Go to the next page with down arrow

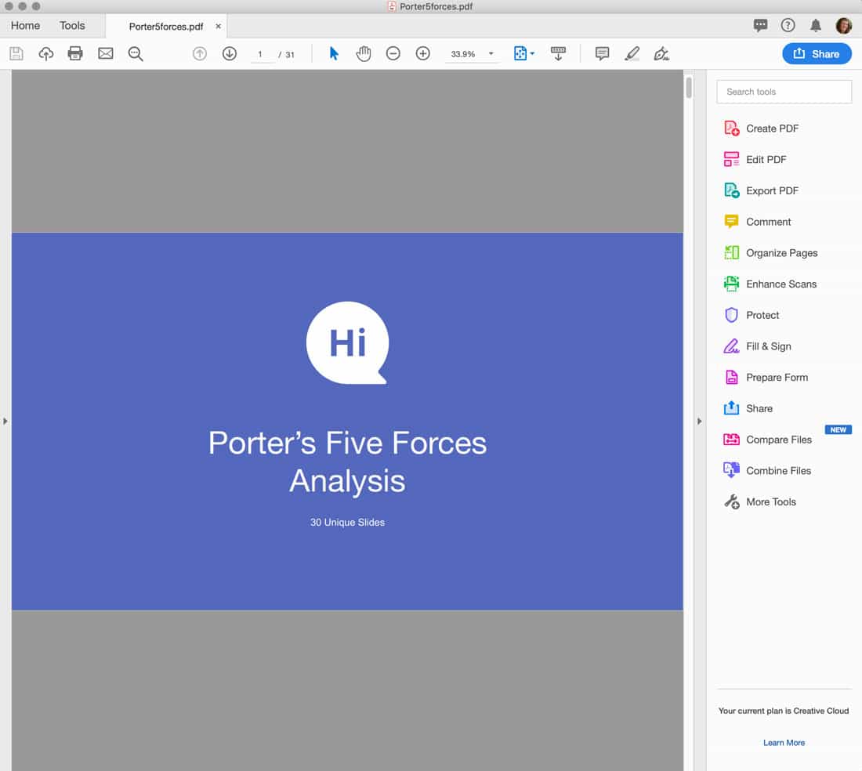[229, 53]
